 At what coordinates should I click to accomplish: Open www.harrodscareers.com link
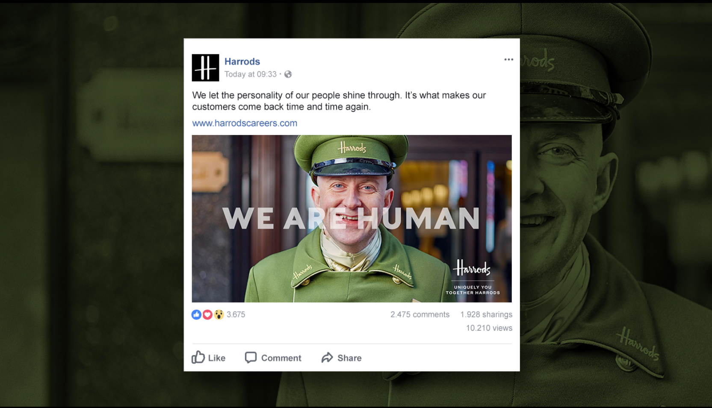coord(245,123)
